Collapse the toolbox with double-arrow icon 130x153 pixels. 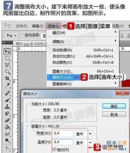pyautogui.click(x=4, y=43)
